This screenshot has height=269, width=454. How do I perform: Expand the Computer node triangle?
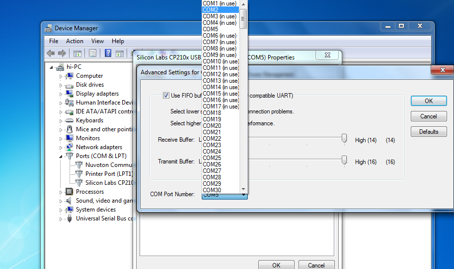click(61, 76)
